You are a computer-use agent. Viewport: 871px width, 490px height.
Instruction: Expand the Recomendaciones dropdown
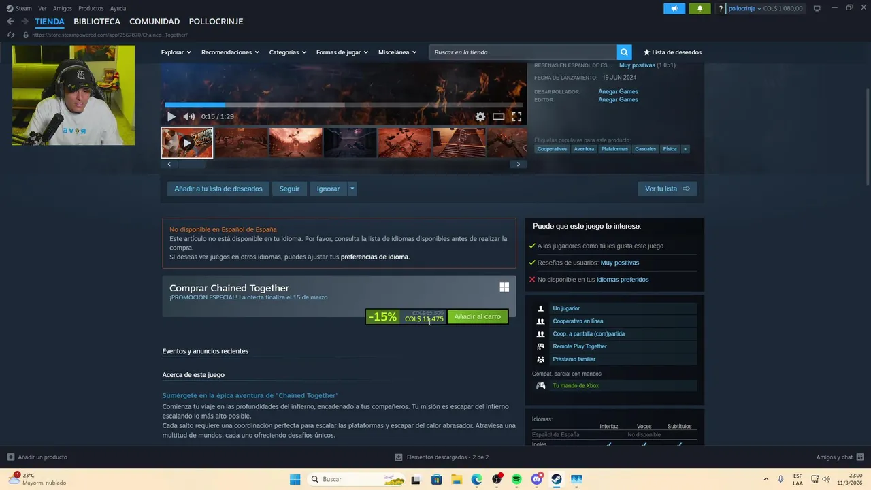coord(230,52)
